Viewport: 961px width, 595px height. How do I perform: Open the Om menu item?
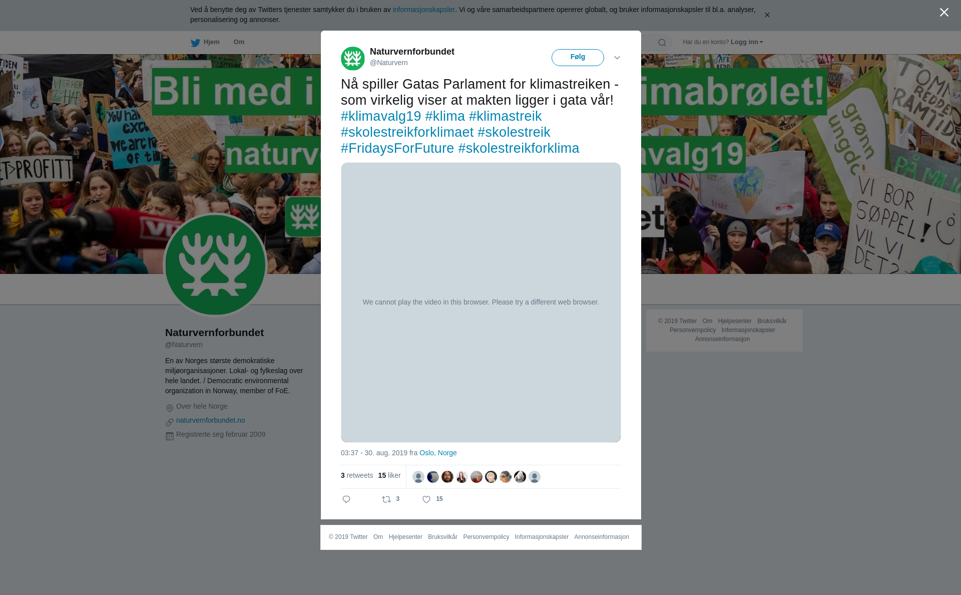point(239,42)
